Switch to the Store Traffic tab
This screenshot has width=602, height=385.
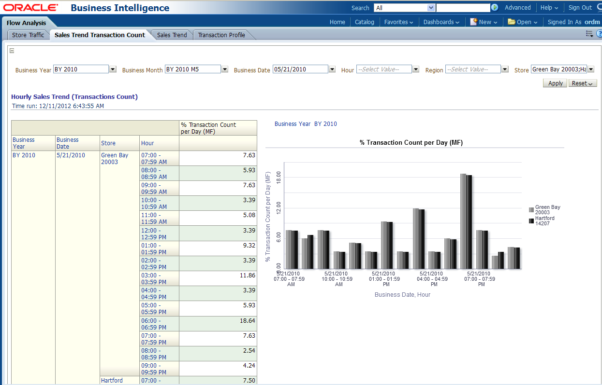(28, 35)
